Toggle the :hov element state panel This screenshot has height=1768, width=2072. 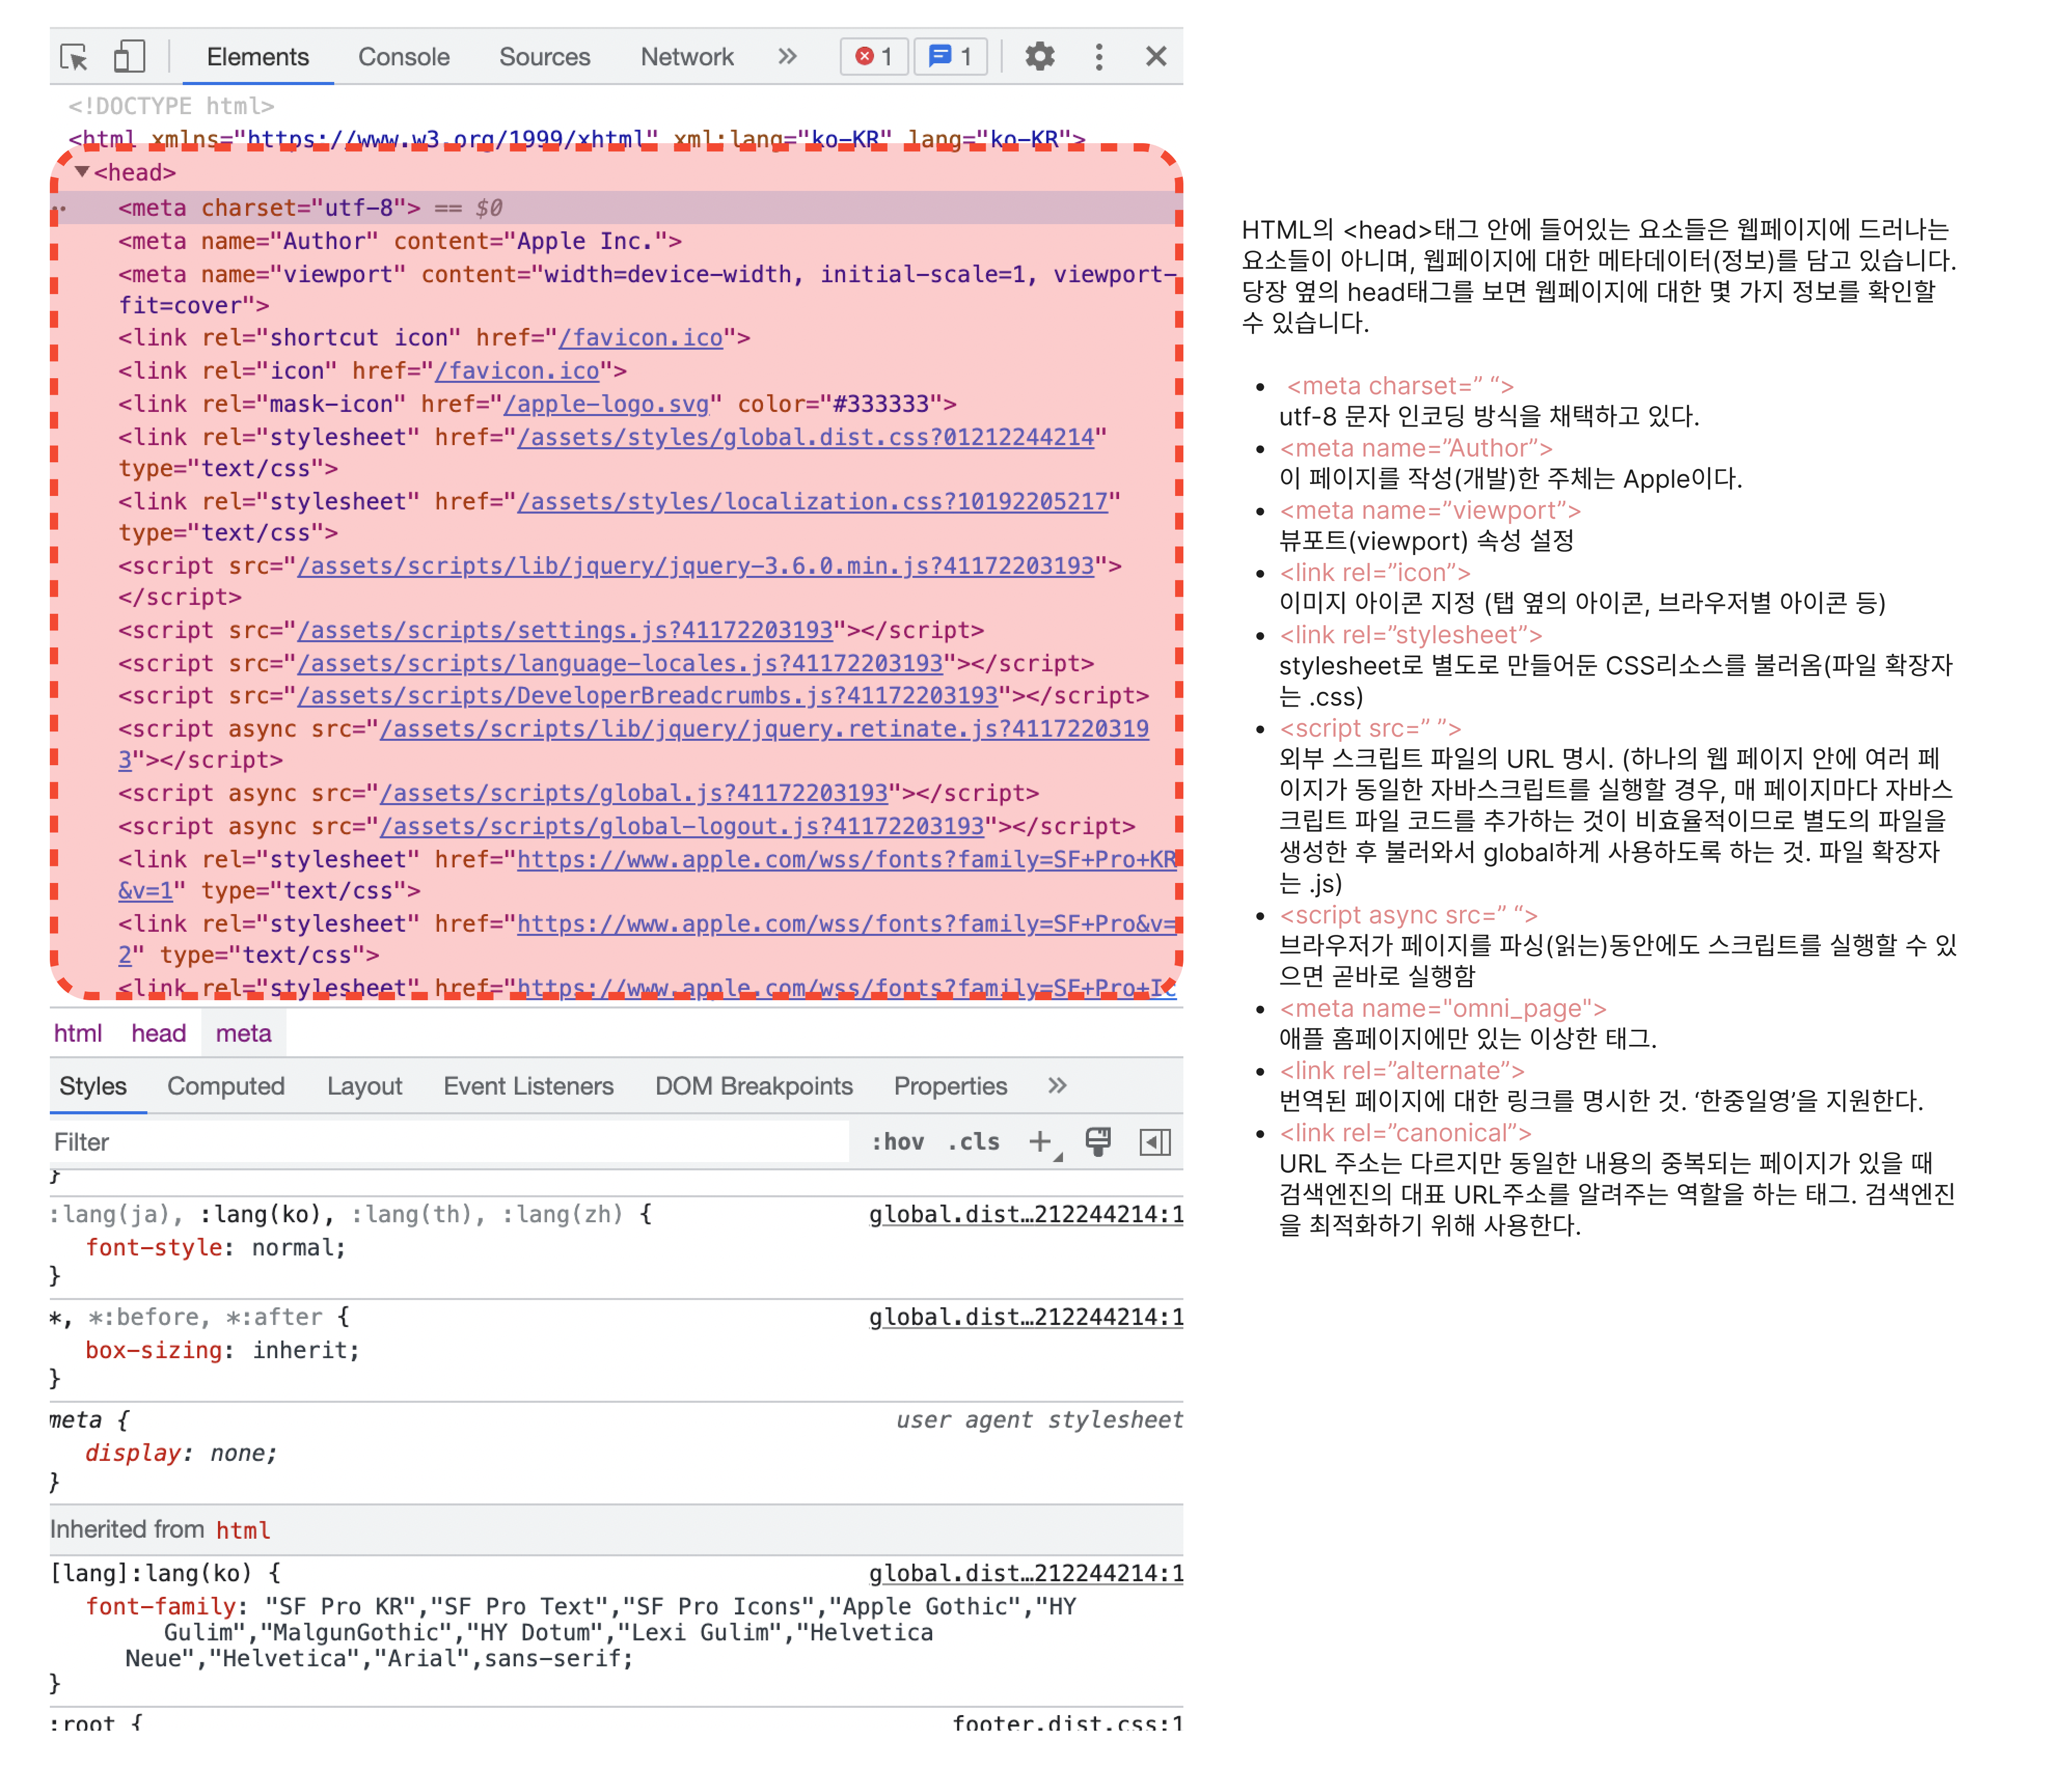[x=897, y=1141]
